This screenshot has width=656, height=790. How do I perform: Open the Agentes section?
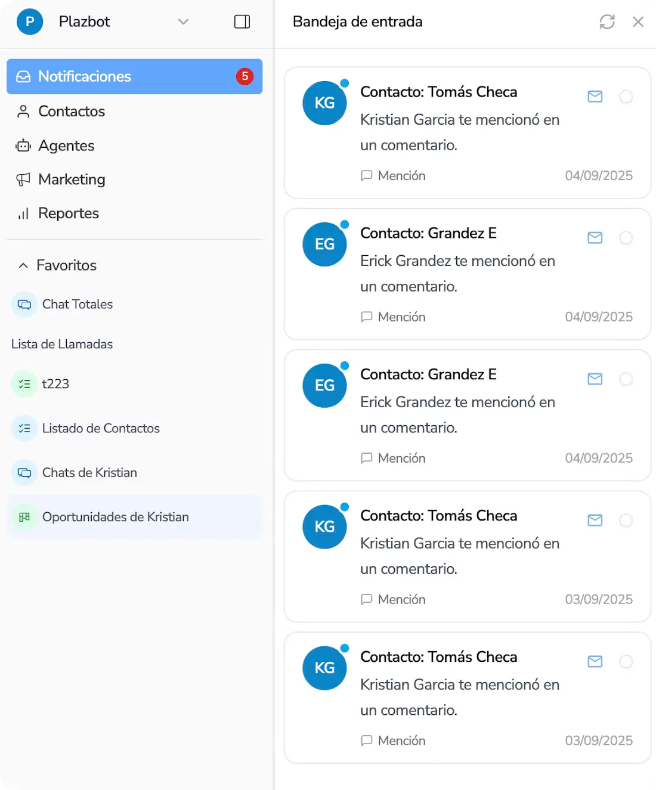pyautogui.click(x=66, y=145)
